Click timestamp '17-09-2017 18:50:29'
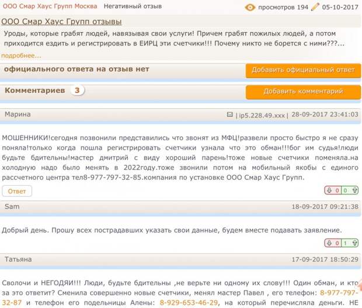This screenshot has width=362, height=308. point(325,259)
